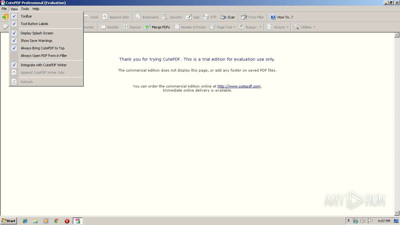Click the Undo toolbar button

point(91,17)
